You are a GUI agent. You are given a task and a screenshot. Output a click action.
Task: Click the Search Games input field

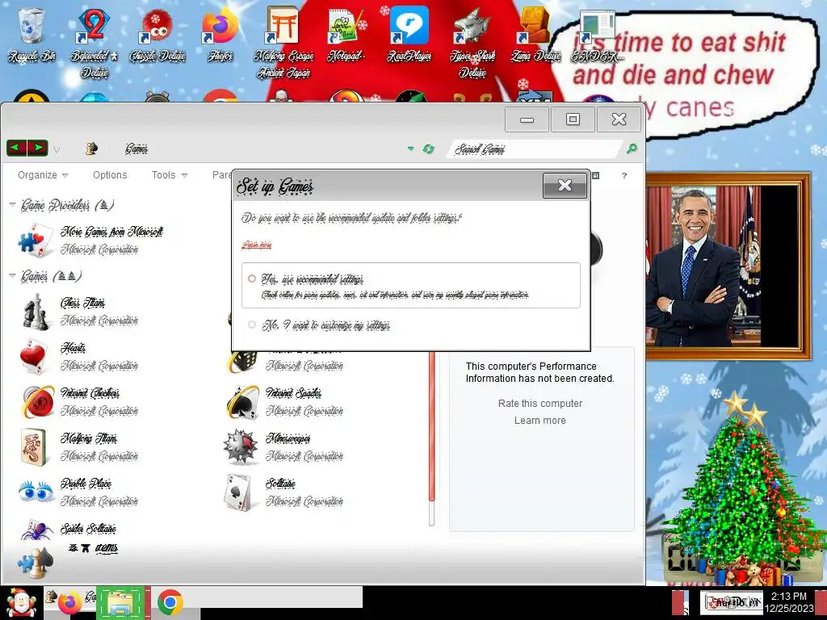535,149
